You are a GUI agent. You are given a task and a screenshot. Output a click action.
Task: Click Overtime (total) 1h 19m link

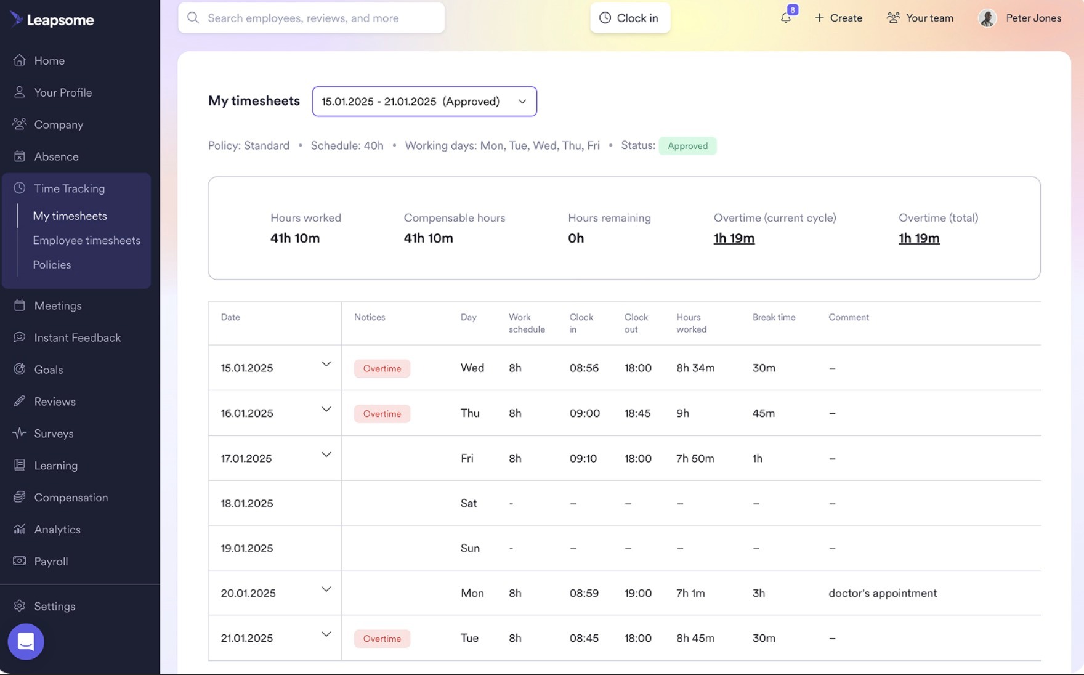[x=918, y=238]
